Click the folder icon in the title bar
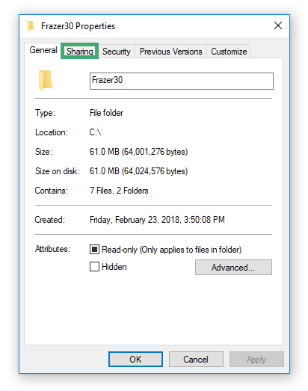This screenshot has height=391, width=308. pyautogui.click(x=31, y=25)
